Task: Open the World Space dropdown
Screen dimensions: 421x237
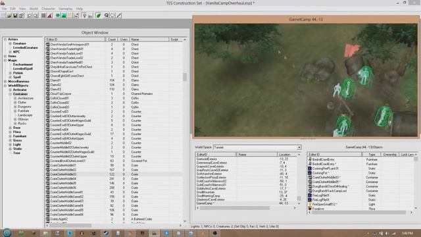Action: click(x=299, y=147)
